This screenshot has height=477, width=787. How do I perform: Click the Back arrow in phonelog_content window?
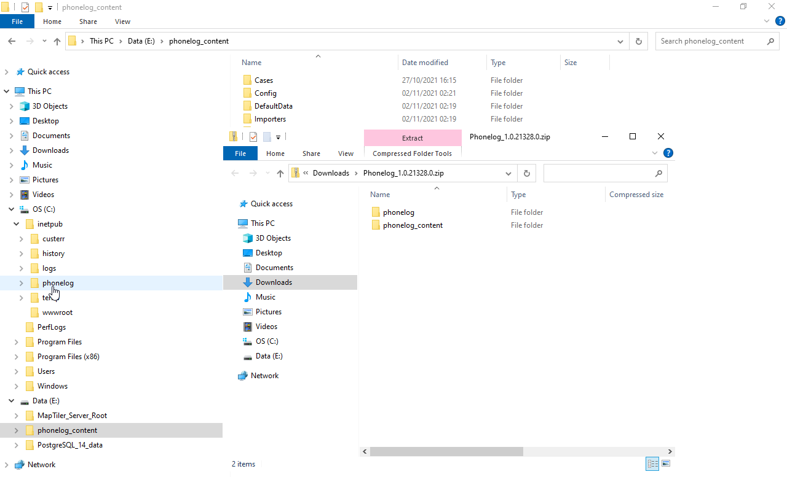tap(12, 41)
